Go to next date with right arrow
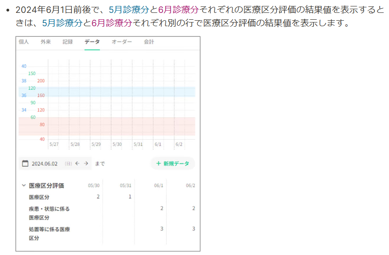 tap(86, 164)
